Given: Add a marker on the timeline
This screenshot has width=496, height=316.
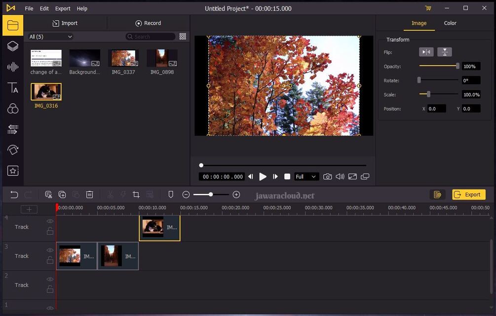Looking at the screenshot, I should click(x=171, y=195).
